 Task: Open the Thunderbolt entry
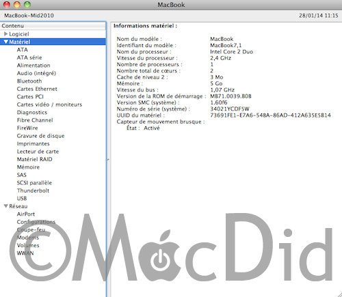[33, 190]
